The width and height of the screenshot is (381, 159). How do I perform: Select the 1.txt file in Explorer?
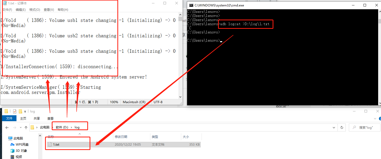point(123,145)
